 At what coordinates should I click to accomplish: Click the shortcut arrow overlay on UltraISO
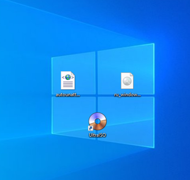tap(91, 128)
